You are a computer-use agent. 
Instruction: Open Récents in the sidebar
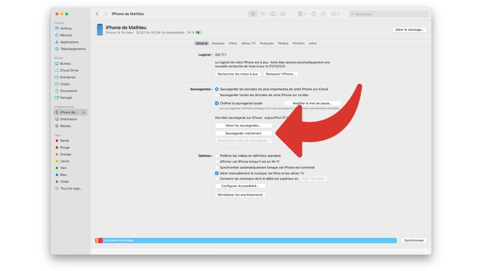66,35
